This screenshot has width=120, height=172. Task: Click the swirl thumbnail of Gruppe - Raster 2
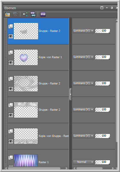coord(26,83)
